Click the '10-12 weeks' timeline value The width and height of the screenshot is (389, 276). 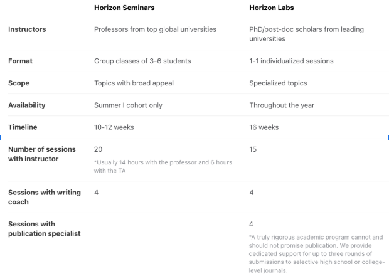click(114, 127)
